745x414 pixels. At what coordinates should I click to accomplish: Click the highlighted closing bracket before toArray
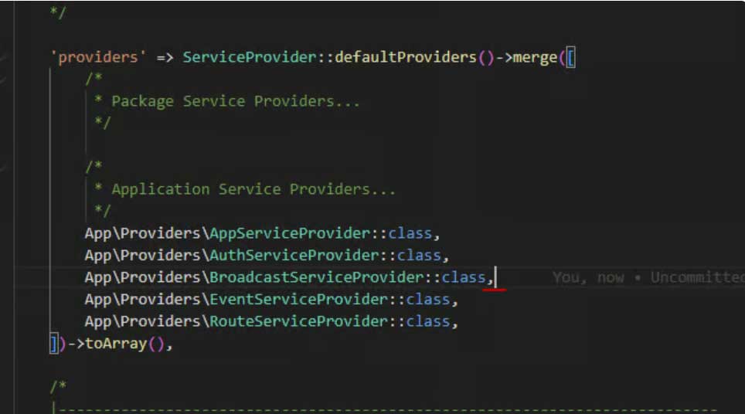point(53,344)
